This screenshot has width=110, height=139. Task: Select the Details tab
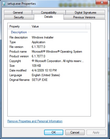pos(49,17)
